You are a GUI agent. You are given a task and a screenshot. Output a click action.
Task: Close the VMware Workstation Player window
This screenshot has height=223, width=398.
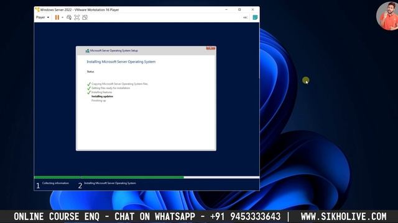coord(253,10)
